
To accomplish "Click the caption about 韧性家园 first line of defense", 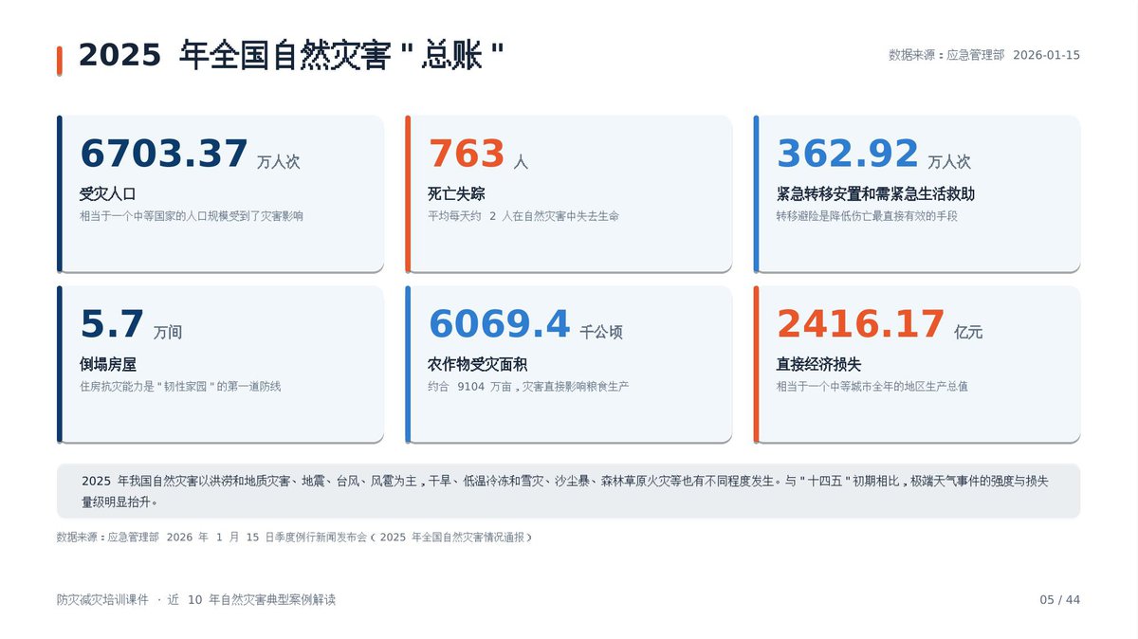I will (180, 387).
